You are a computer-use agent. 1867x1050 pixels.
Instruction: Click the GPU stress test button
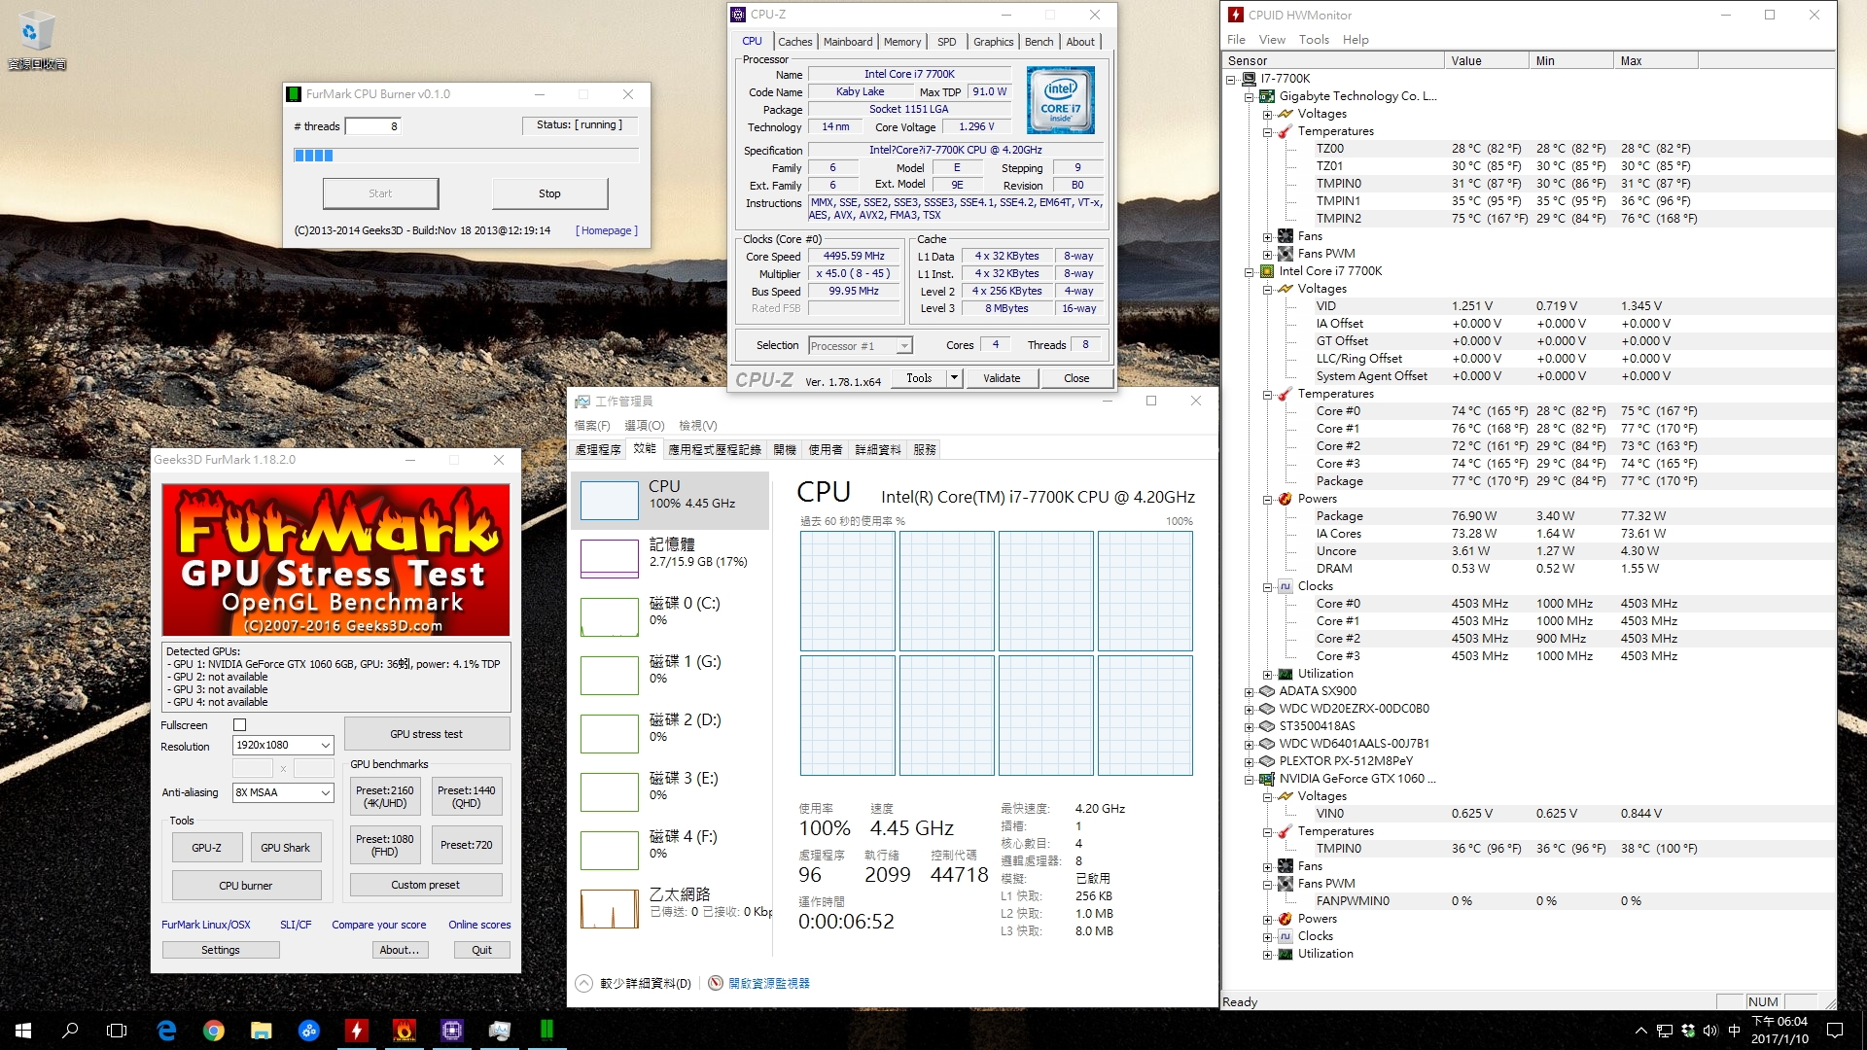tap(426, 734)
